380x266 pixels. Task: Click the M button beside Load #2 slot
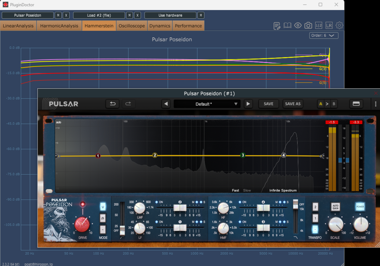coord(130,15)
